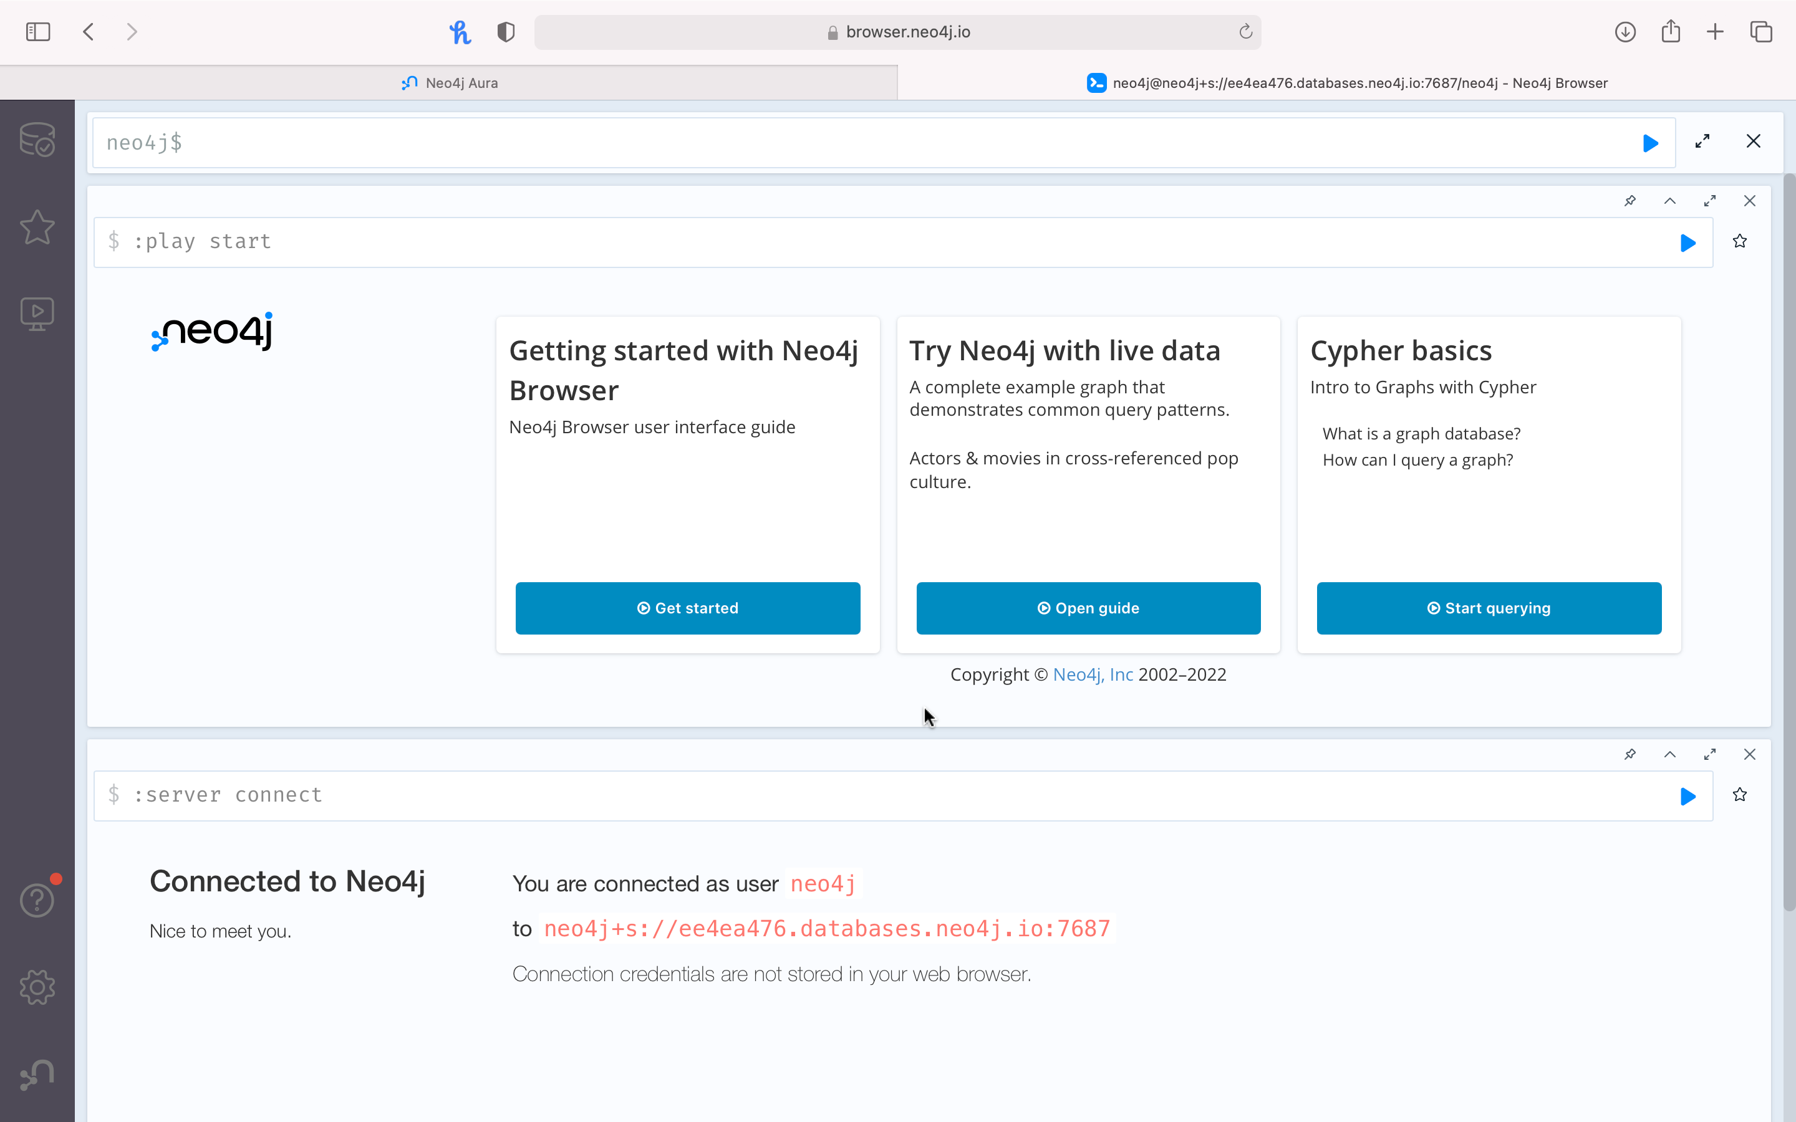Image resolution: width=1796 pixels, height=1122 pixels.
Task: Click the "Cypher basics" heading
Action: pos(1401,350)
